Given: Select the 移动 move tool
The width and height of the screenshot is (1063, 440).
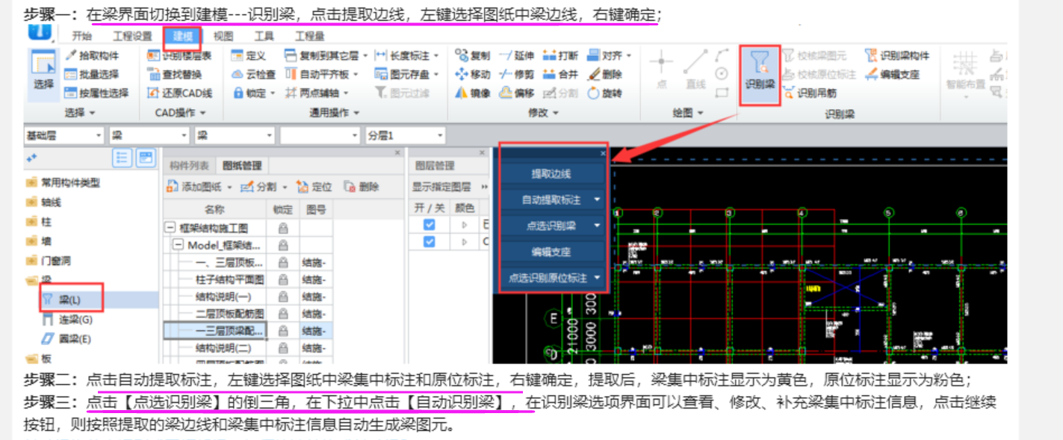Looking at the screenshot, I should point(472,74).
